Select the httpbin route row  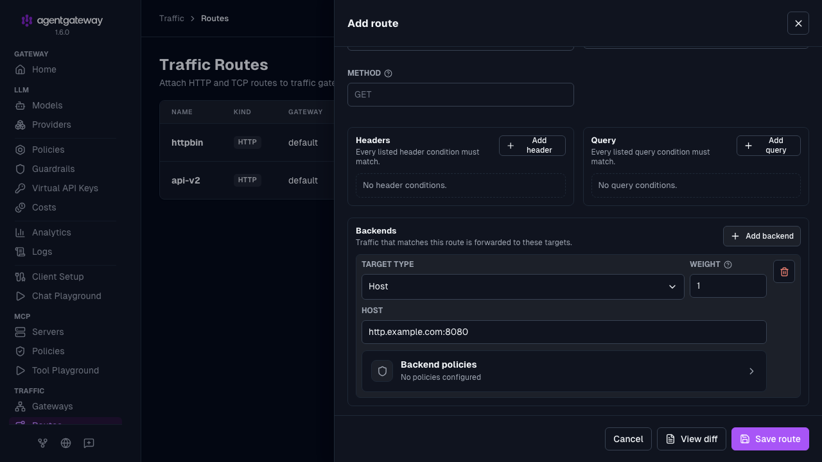[247, 142]
